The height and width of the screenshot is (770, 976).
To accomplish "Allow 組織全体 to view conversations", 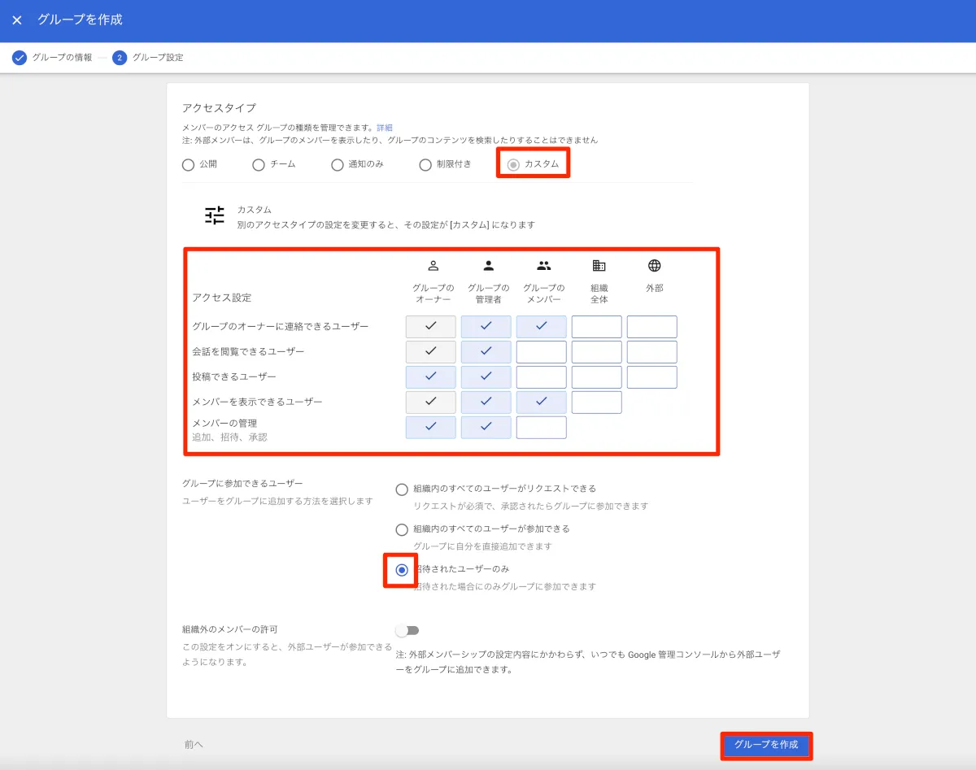I will pyautogui.click(x=596, y=352).
